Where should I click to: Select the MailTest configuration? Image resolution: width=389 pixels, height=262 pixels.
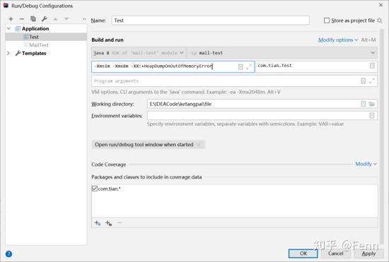tap(39, 45)
